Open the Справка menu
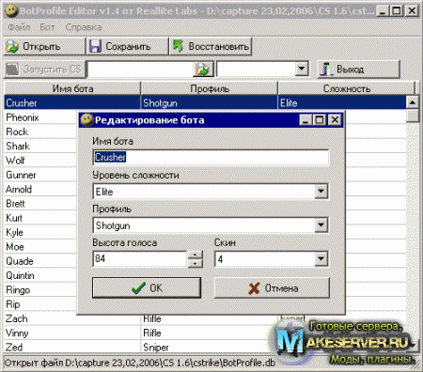The width and height of the screenshot is (423, 372). (x=84, y=27)
